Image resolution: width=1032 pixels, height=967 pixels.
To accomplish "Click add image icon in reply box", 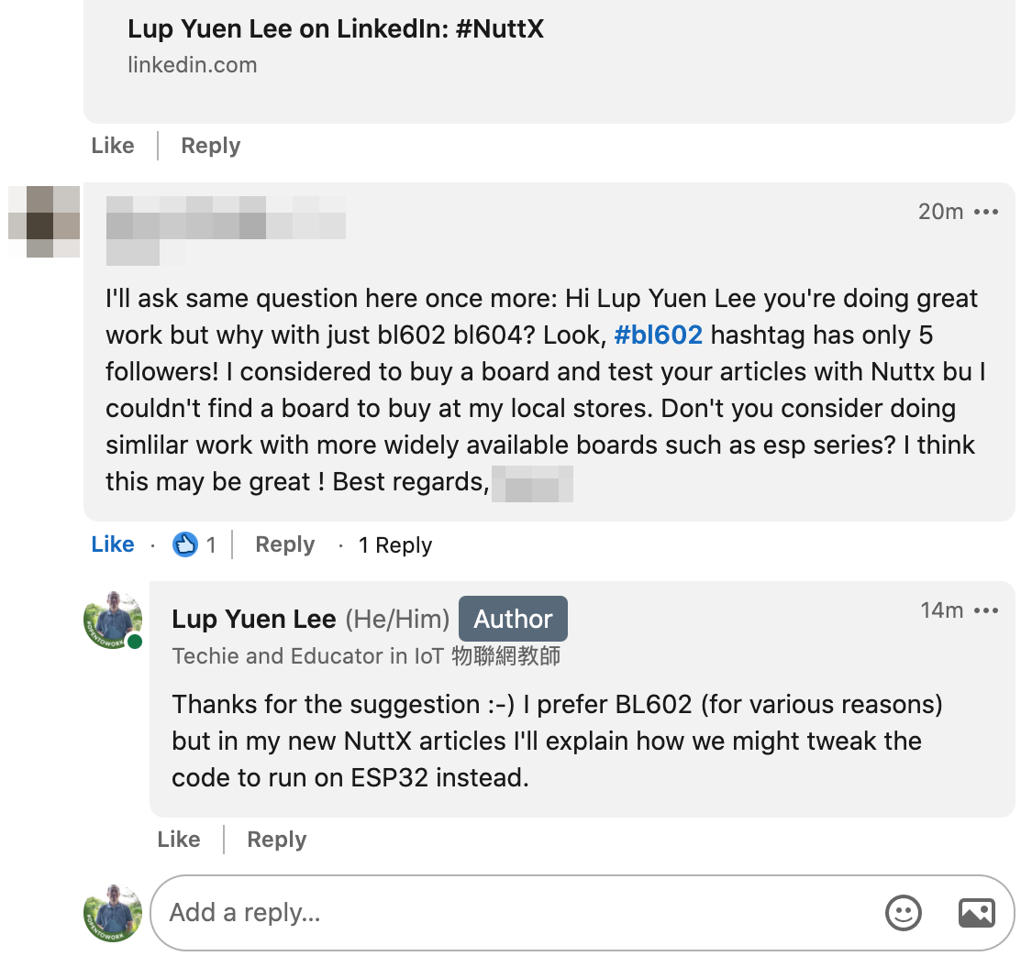I will click(x=976, y=912).
